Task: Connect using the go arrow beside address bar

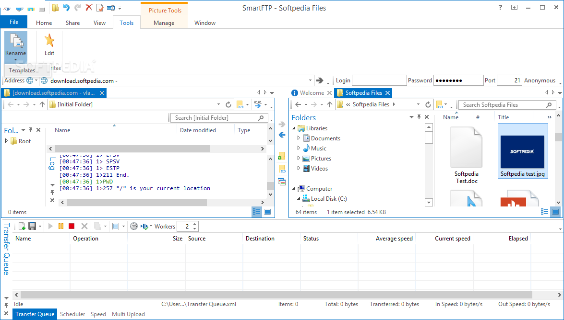Action: [x=319, y=80]
